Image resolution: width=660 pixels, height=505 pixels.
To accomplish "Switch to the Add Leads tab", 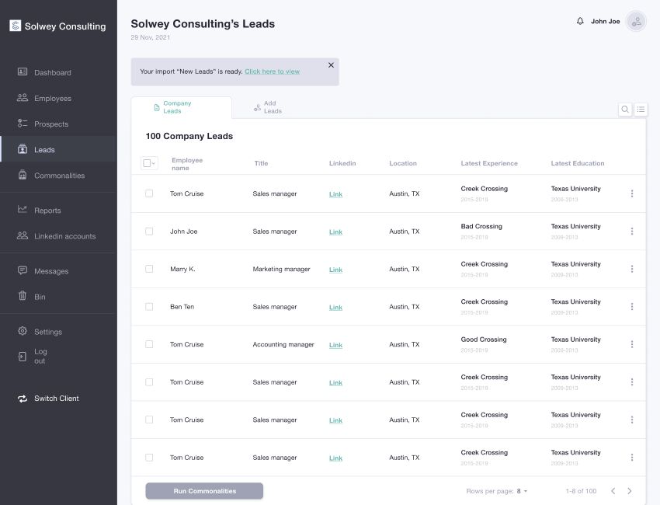I will 268,107.
